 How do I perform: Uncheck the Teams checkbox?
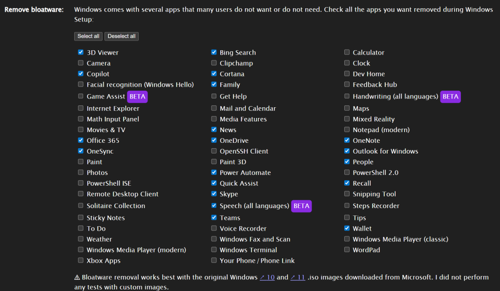(x=214, y=217)
